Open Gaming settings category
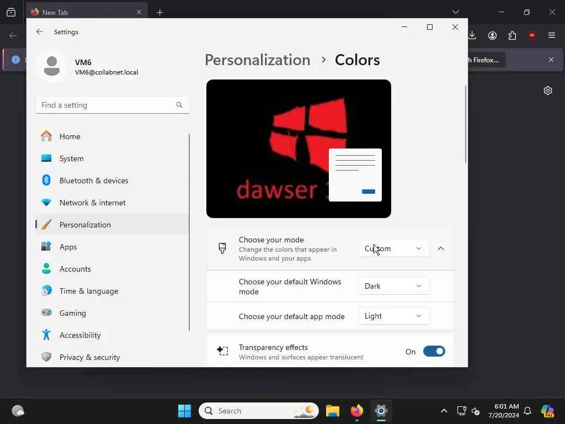Screen dimensions: 565x424 tap(112, 313)
